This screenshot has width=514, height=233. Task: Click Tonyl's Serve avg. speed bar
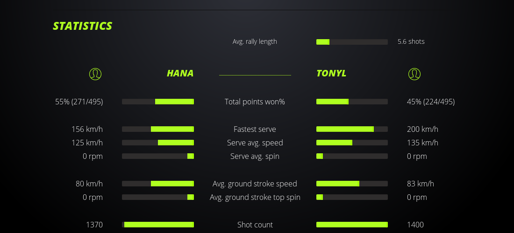tap(352, 143)
